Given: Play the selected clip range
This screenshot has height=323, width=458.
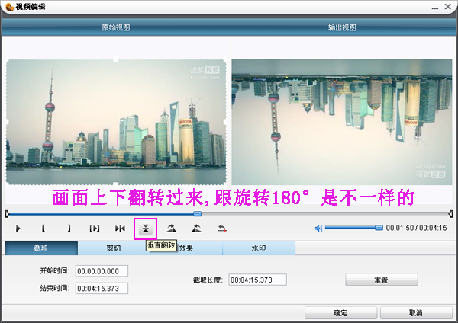Looking at the screenshot, I should point(95,229).
